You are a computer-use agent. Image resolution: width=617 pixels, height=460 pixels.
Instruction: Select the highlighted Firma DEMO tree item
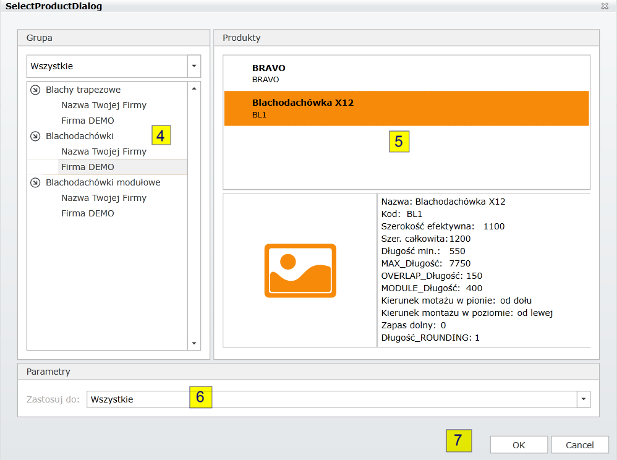pos(88,167)
